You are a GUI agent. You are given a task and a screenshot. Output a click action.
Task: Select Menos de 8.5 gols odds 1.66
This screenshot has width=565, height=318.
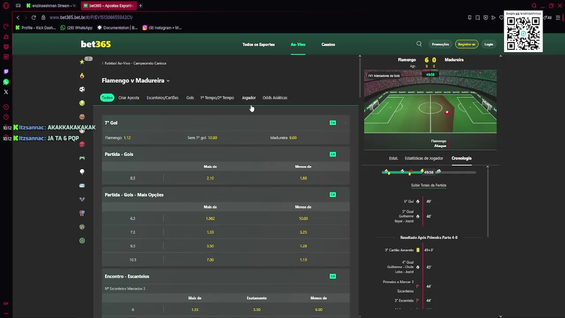pyautogui.click(x=303, y=178)
